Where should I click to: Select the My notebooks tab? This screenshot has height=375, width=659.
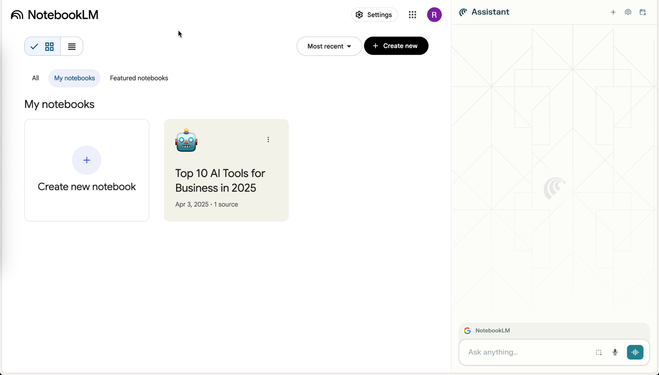click(74, 78)
